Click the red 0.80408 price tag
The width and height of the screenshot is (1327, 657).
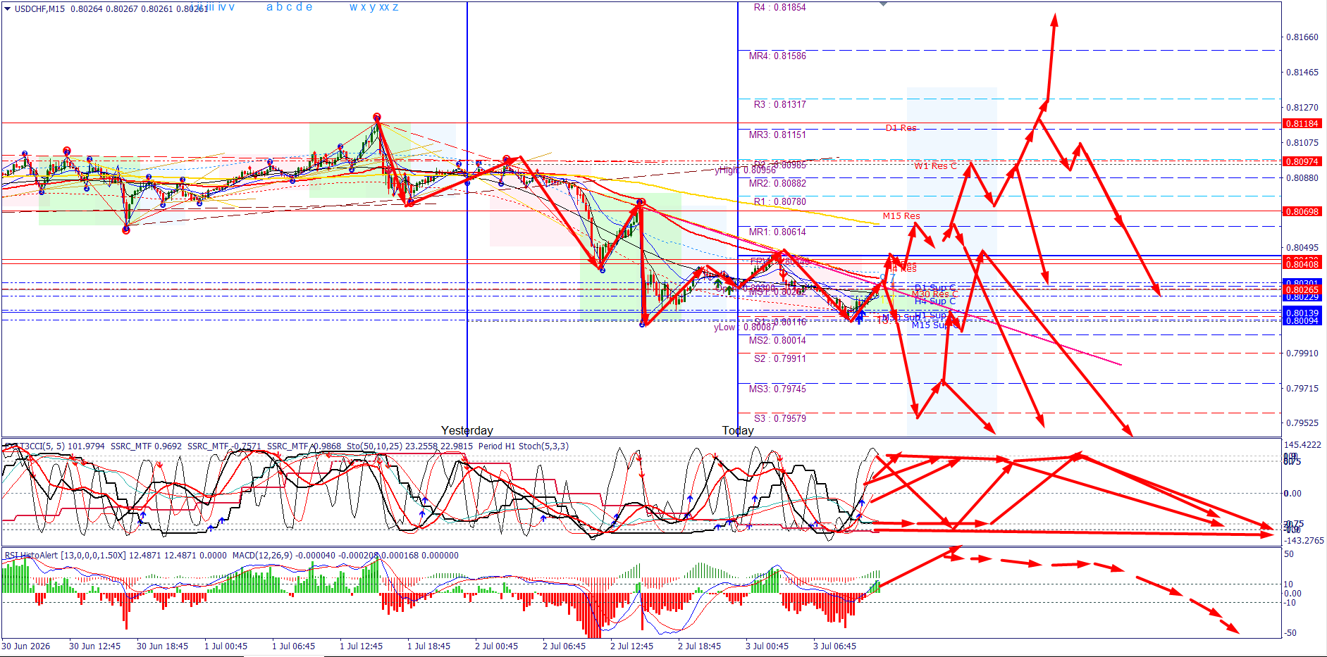[1301, 264]
